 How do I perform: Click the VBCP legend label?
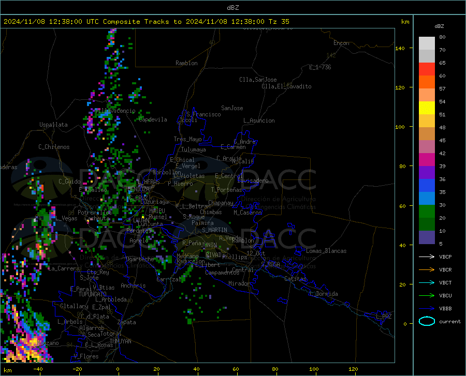point(445,257)
